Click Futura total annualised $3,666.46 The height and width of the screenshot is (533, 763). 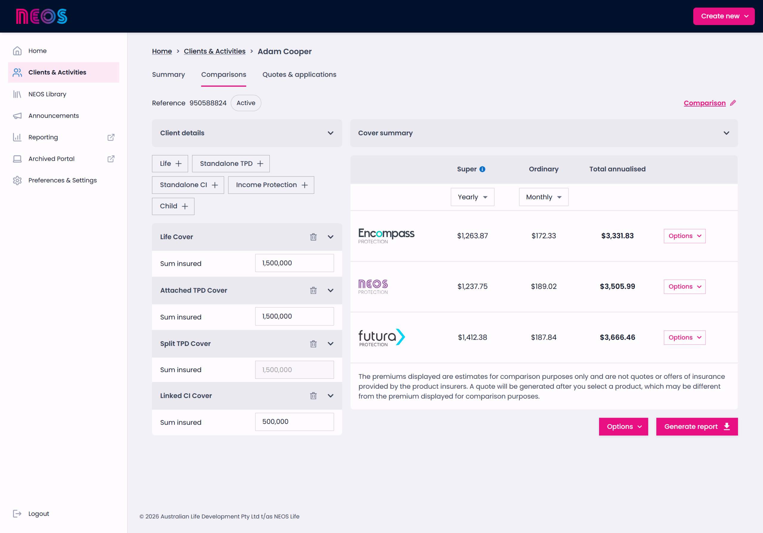point(618,338)
